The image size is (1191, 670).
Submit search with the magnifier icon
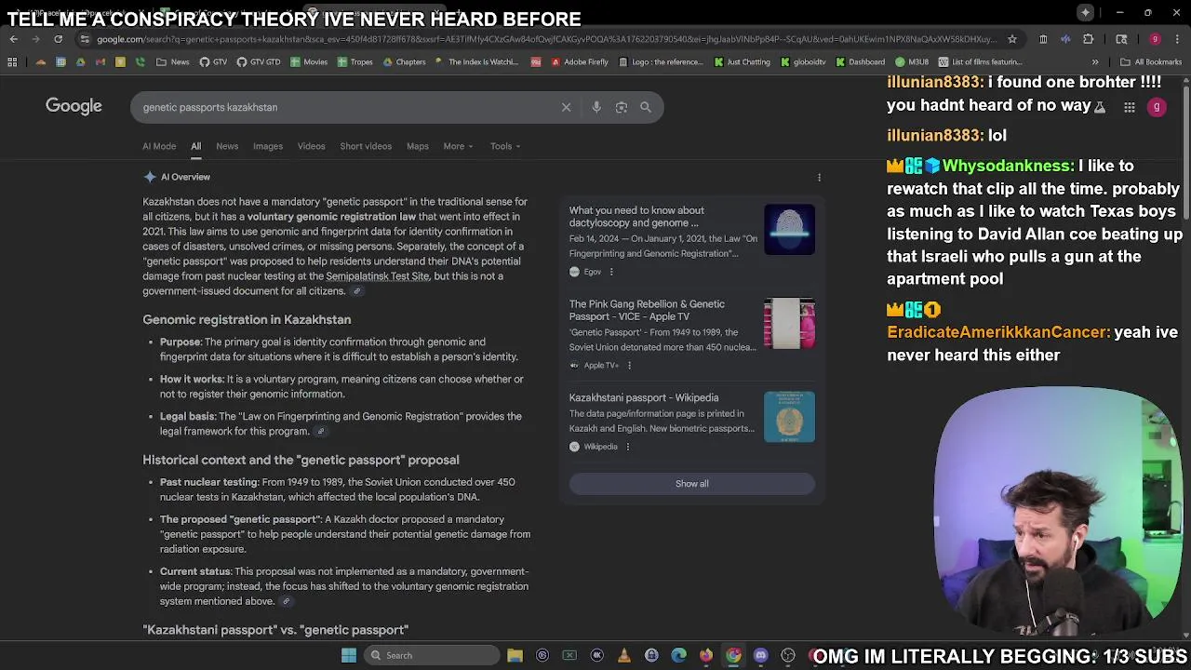click(x=646, y=107)
